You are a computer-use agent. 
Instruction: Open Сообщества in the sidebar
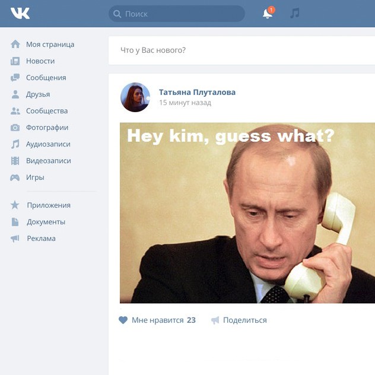pyautogui.click(x=47, y=111)
